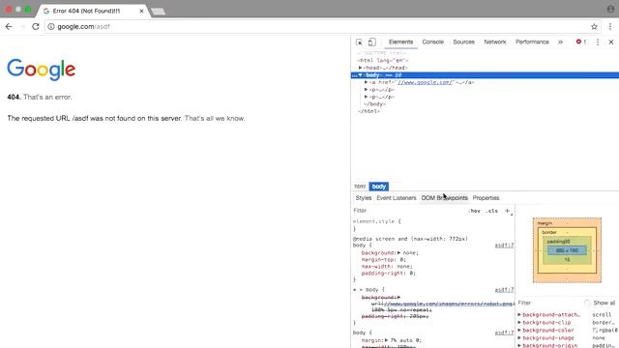This screenshot has width=619, height=348.
Task: Show more DevTools tabs chevron
Action: click(x=560, y=42)
